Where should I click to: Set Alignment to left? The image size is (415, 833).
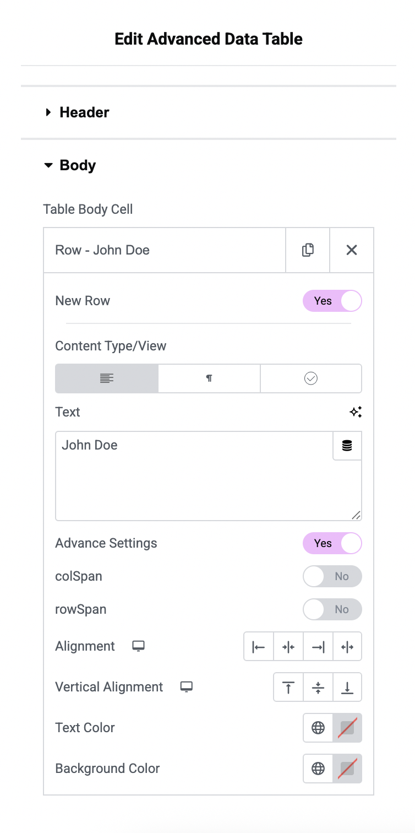click(x=259, y=646)
